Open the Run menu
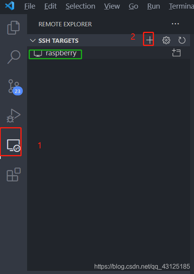 click(x=154, y=6)
